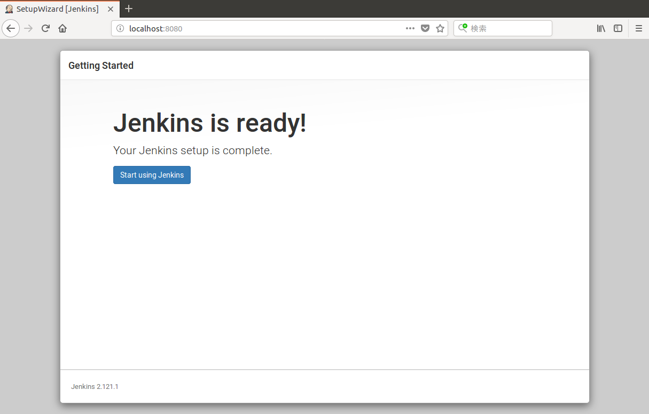Toggle the sidebar view icon
Viewport: 649px width, 414px height.
tap(618, 28)
